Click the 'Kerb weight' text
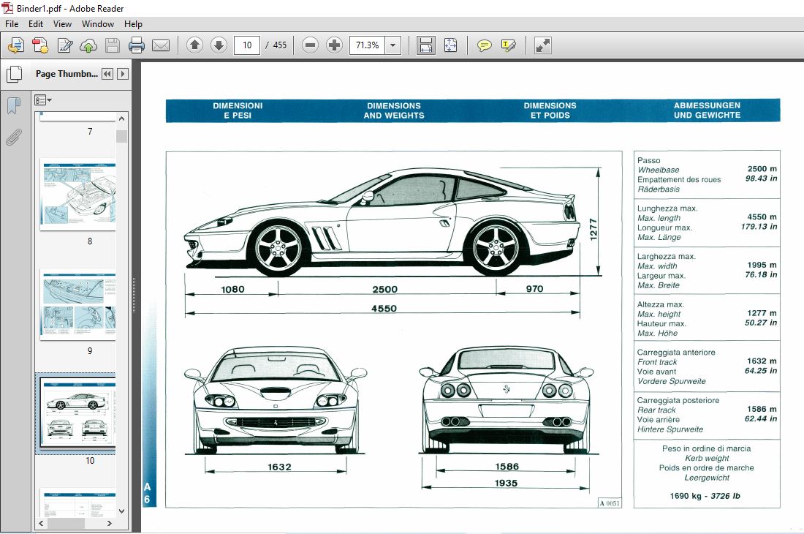 (x=707, y=458)
